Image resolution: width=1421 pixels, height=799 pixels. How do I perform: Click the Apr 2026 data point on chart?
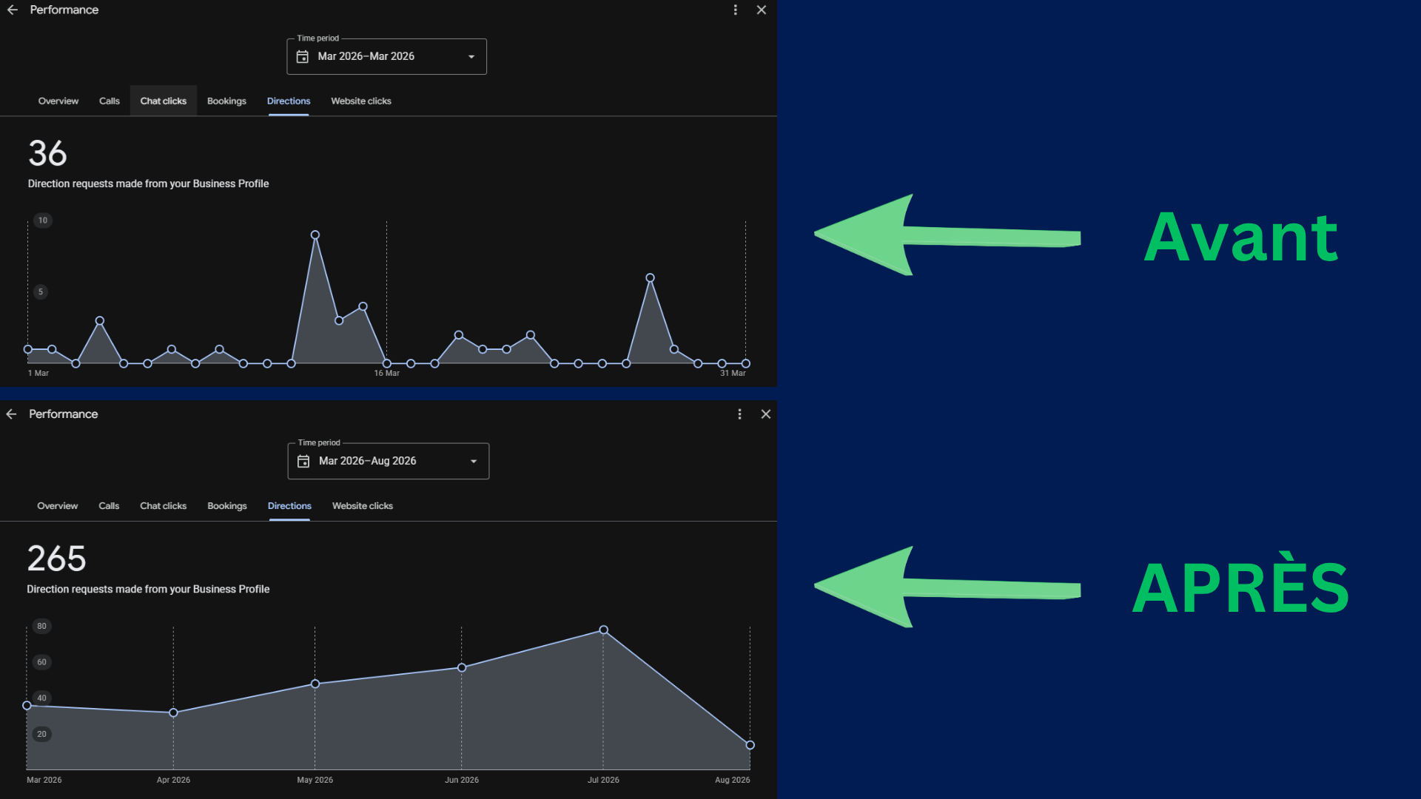click(x=173, y=713)
